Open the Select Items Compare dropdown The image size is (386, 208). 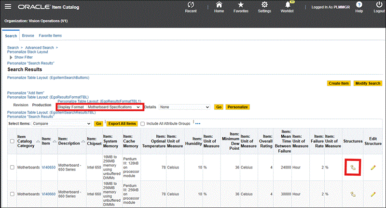point(62,124)
